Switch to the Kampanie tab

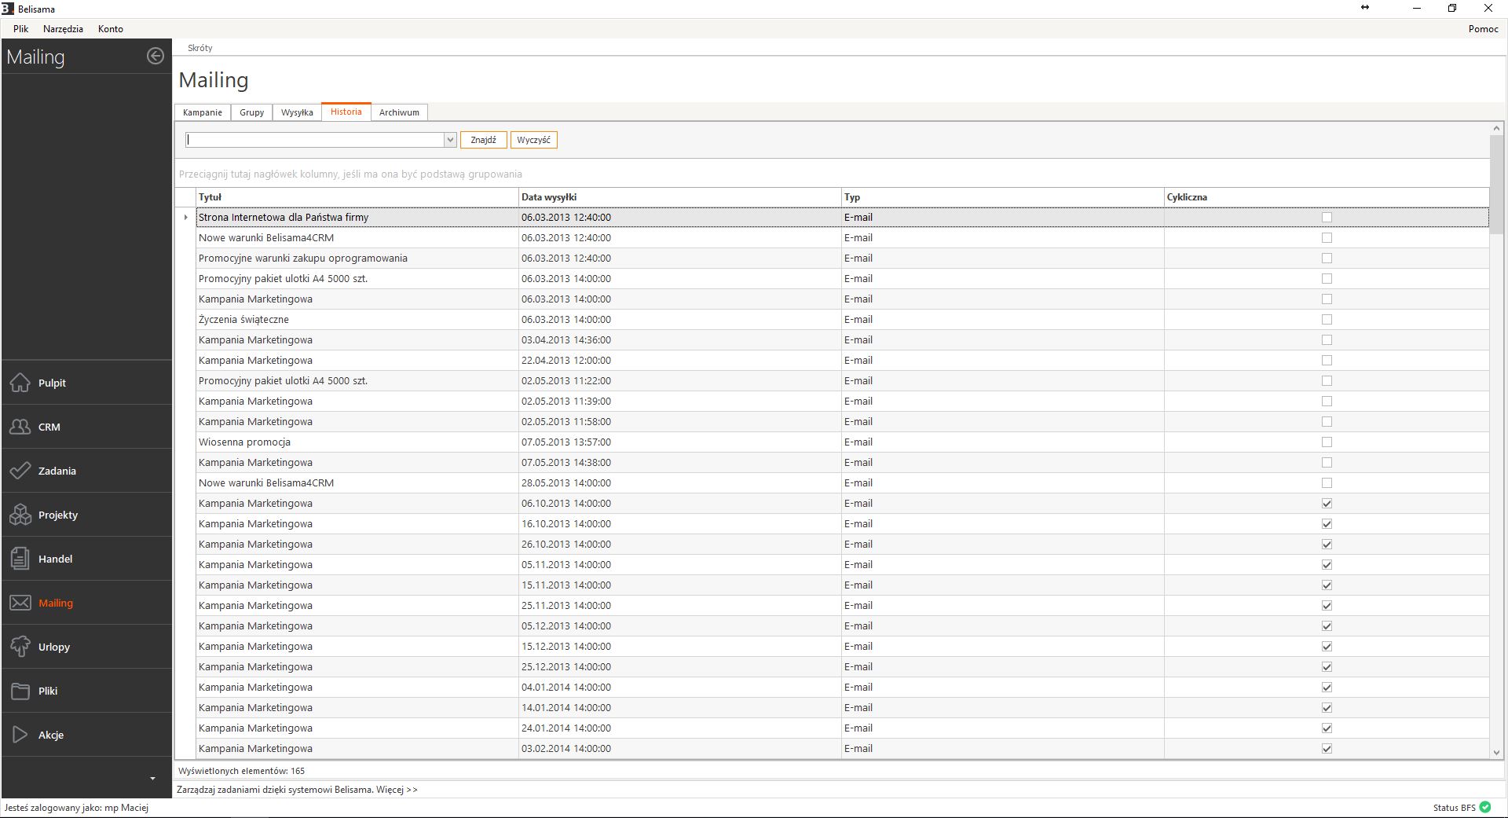(202, 112)
